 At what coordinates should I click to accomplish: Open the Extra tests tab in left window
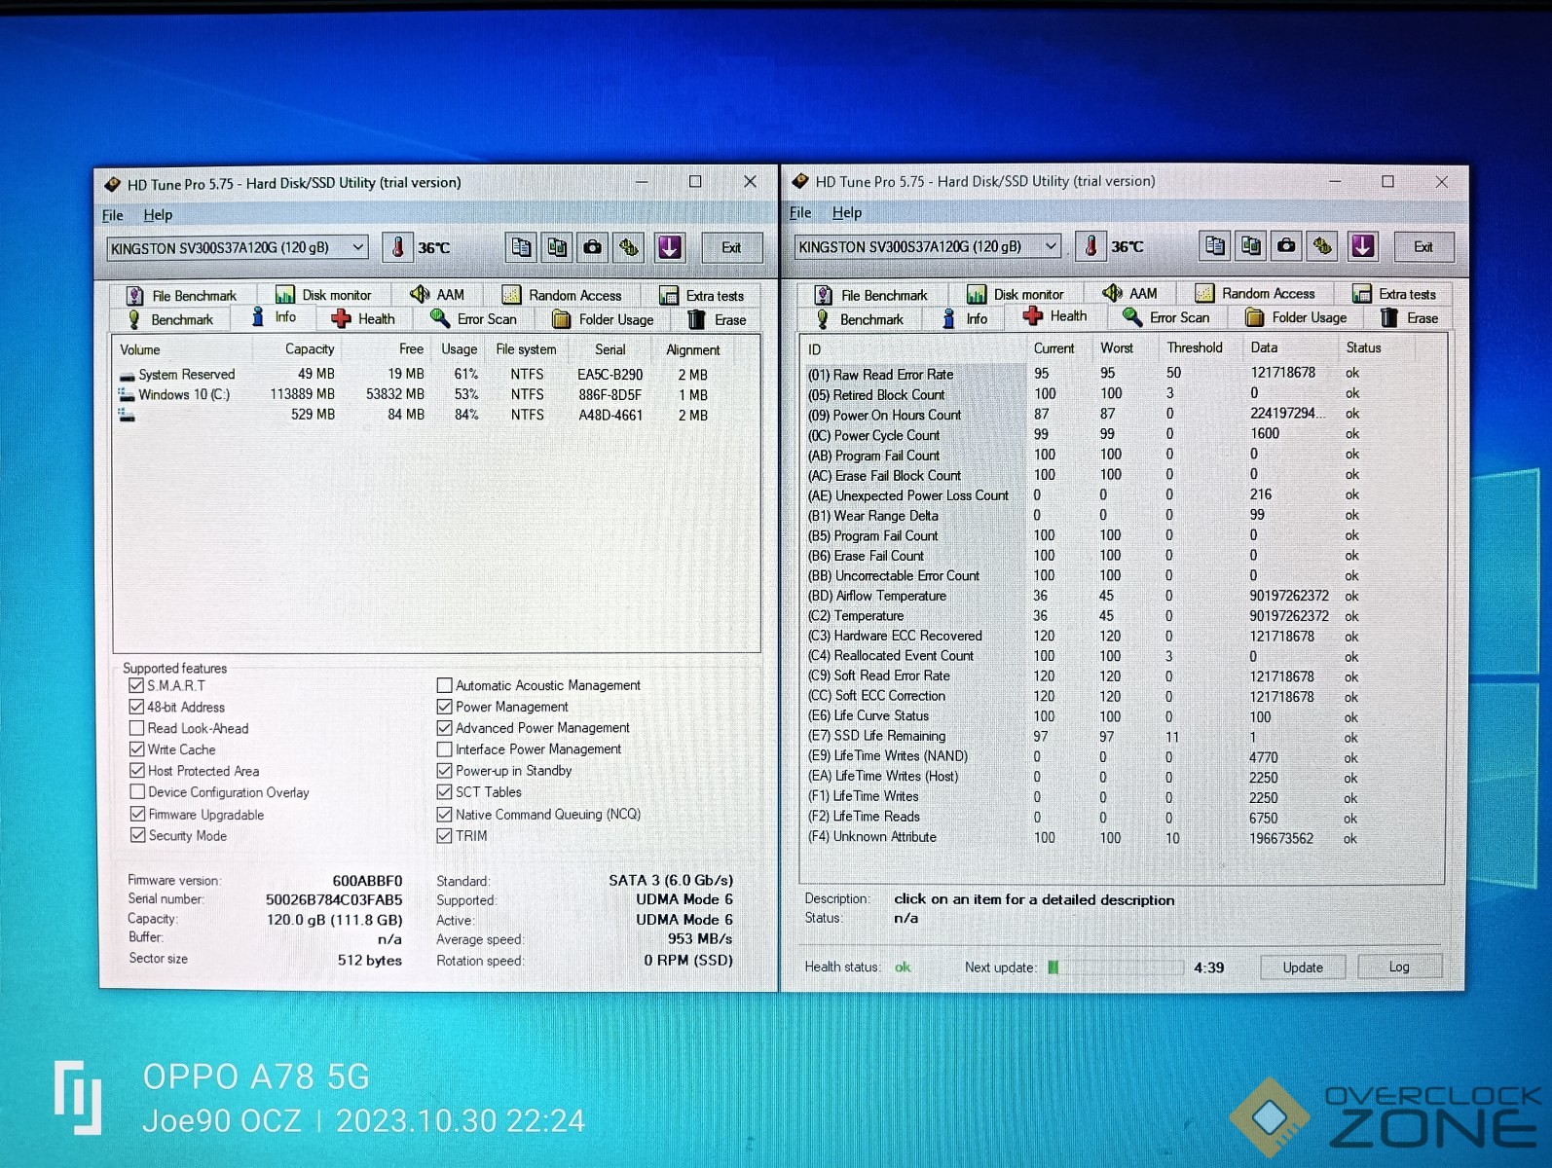tap(701, 296)
